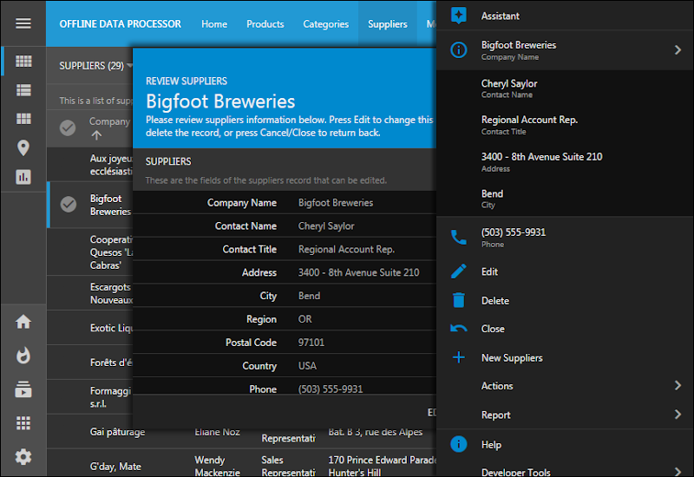
Task: Open the hamburger menu icon
Action: click(x=23, y=23)
